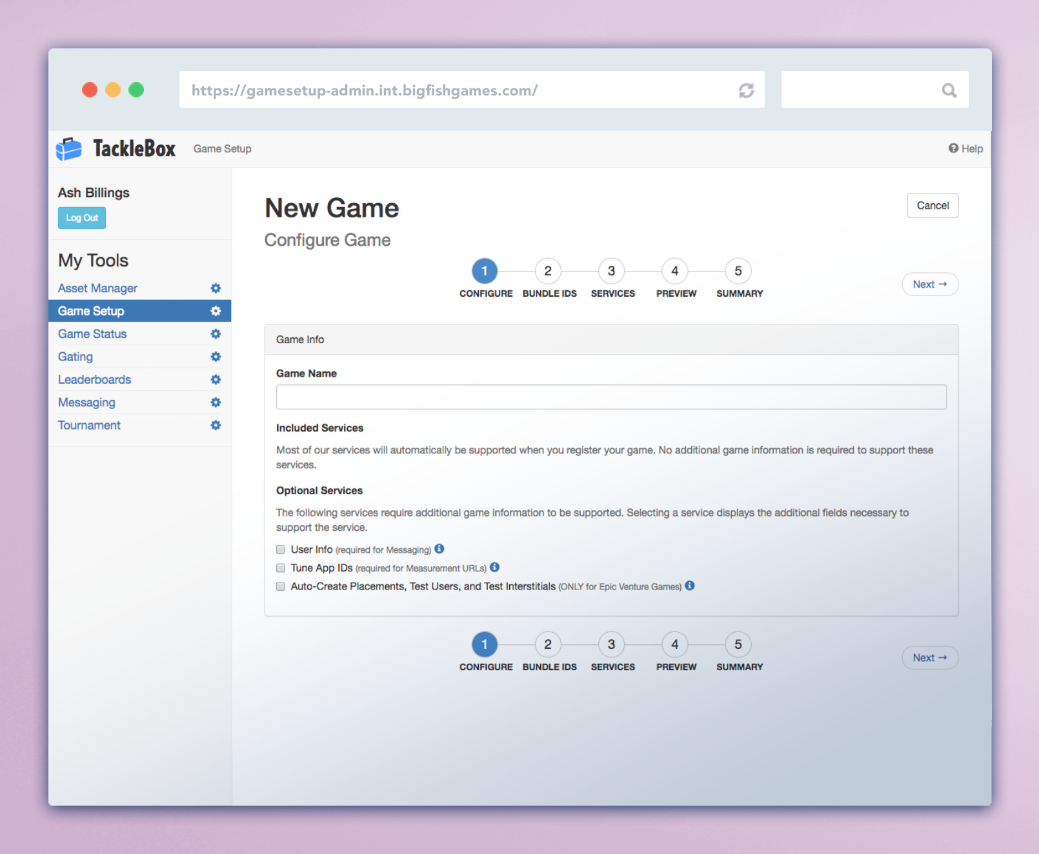
Task: Open the Gating tool
Action: 76,357
